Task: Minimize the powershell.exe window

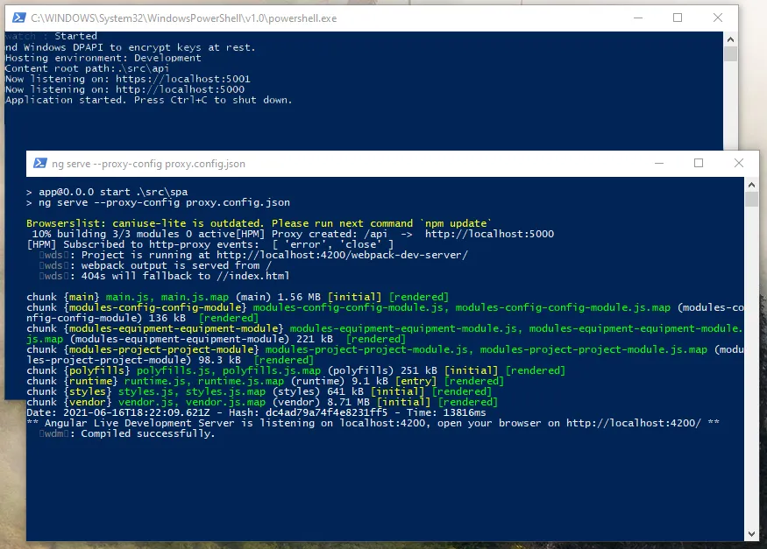Action: coord(636,17)
